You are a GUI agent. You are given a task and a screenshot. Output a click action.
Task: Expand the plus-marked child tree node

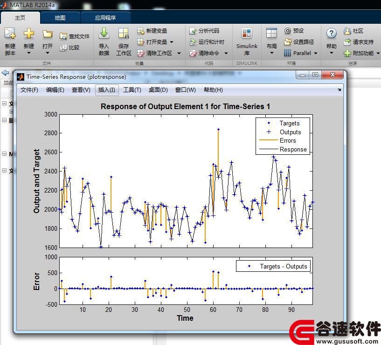coord(11,111)
